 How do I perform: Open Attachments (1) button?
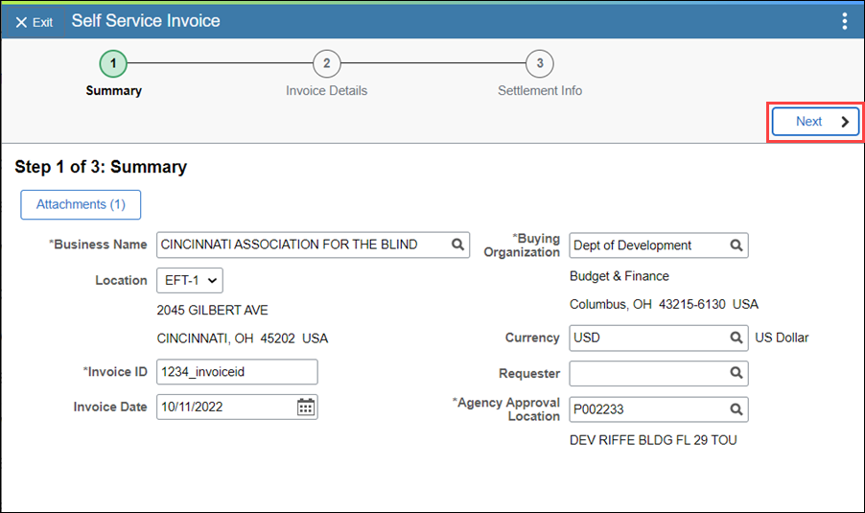point(81,204)
